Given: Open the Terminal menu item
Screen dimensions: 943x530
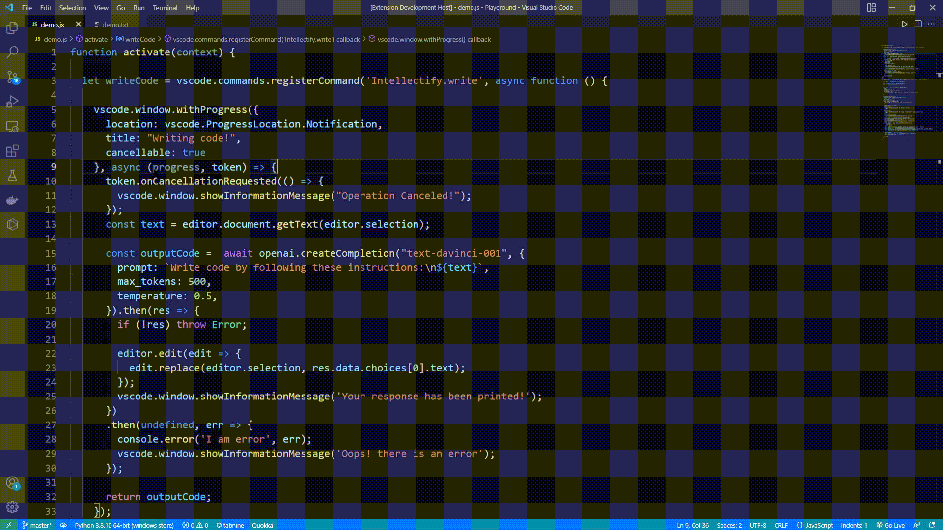Looking at the screenshot, I should pyautogui.click(x=165, y=7).
